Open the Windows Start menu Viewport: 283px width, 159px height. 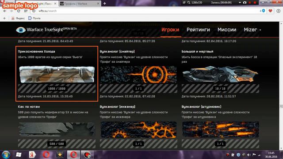6,155
